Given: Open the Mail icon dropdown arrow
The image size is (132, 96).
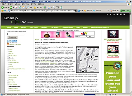Looking at the screenshot, I should tap(51, 7).
